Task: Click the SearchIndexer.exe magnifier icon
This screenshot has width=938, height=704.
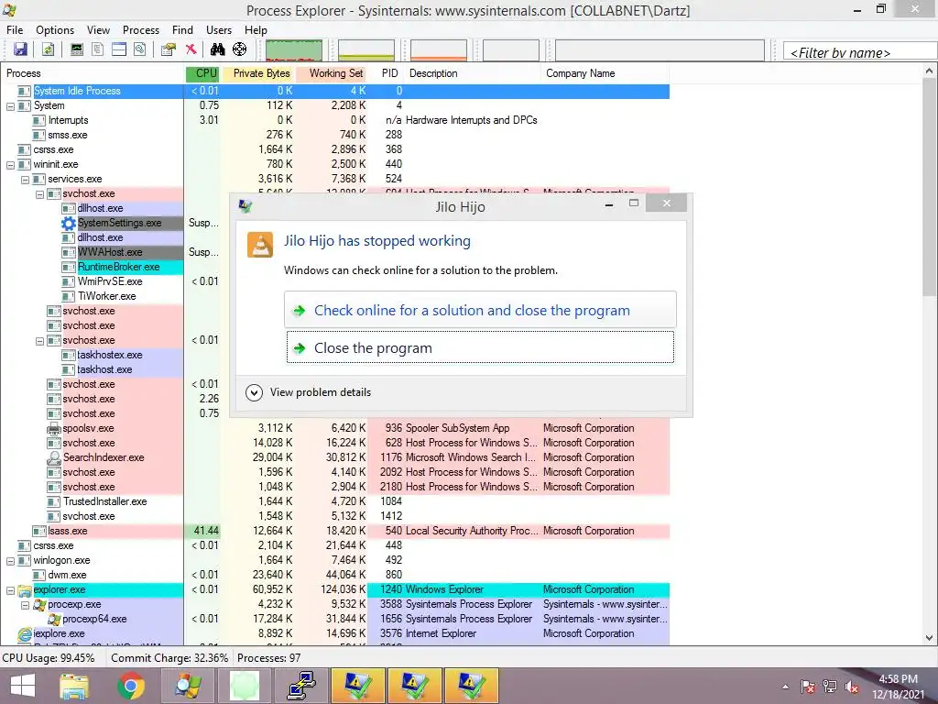Action: click(x=54, y=458)
